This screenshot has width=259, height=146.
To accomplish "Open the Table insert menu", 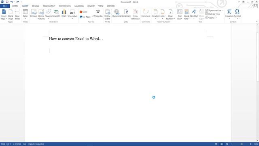I will point(25,14).
